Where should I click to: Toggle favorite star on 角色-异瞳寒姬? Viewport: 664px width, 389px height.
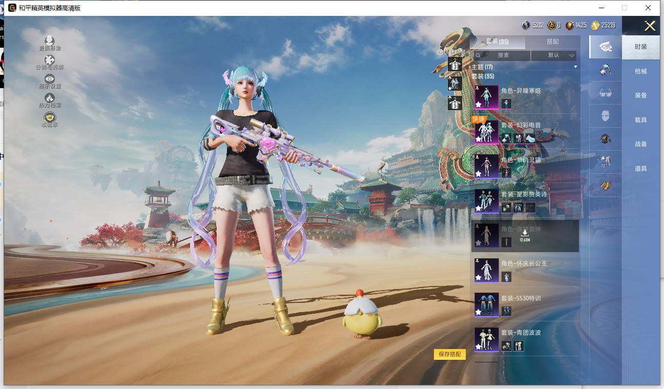point(479,105)
